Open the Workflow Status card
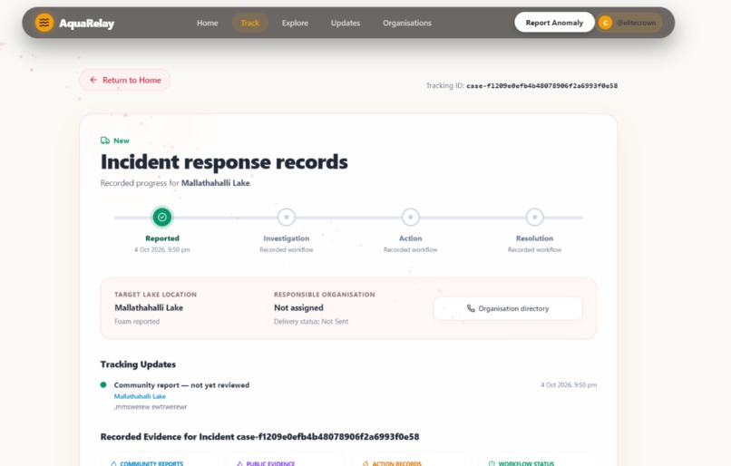The image size is (731, 466). coord(537,461)
